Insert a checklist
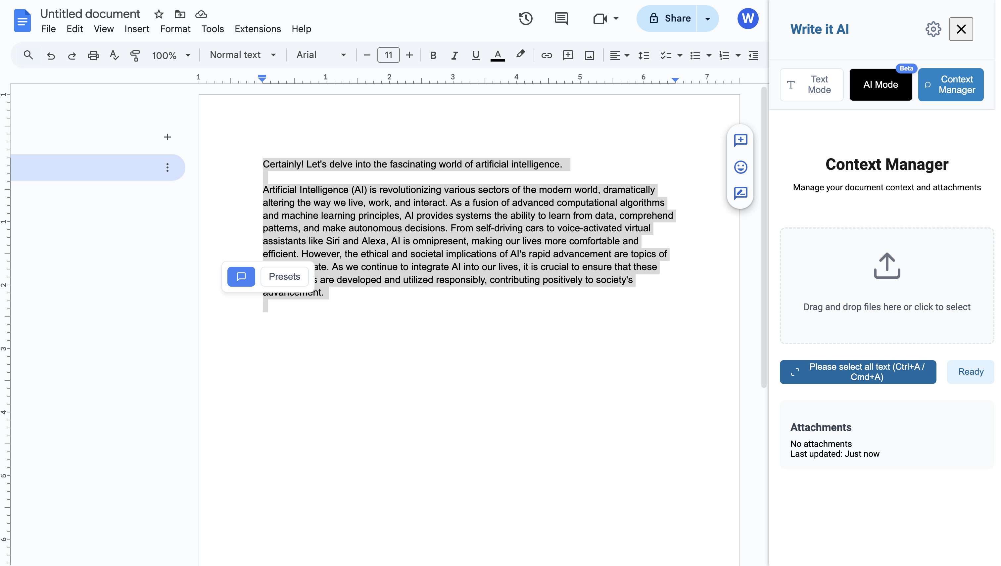 (666, 55)
